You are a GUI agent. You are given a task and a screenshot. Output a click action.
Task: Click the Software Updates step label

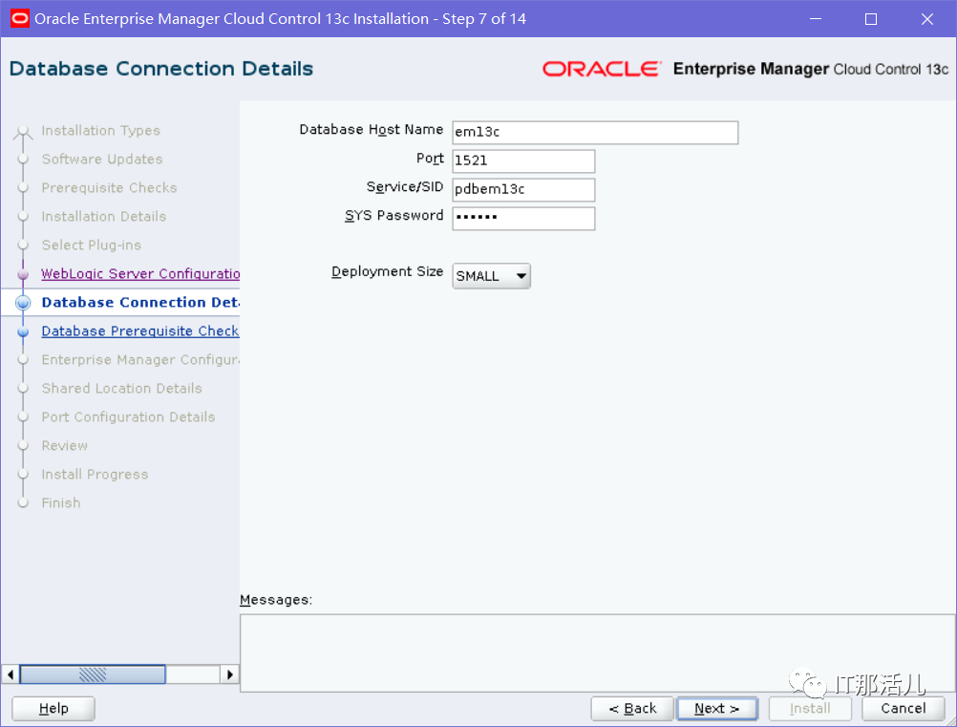tap(102, 160)
